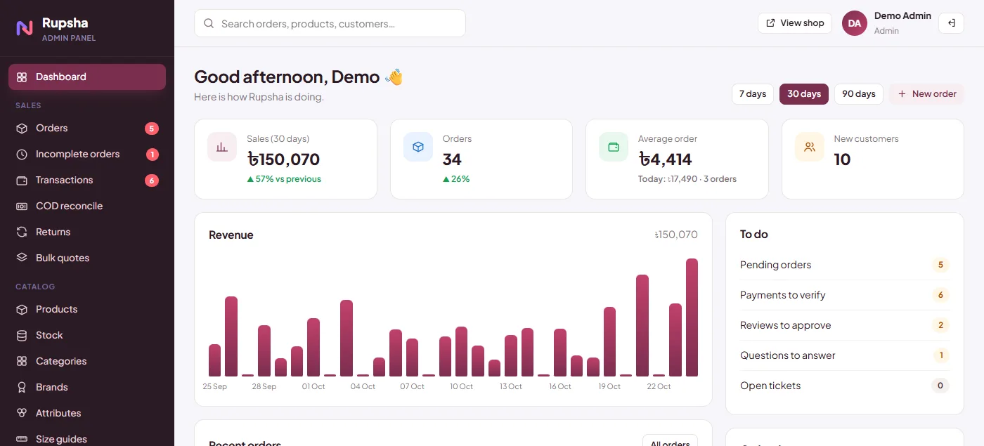Click the New order button

pyautogui.click(x=926, y=94)
